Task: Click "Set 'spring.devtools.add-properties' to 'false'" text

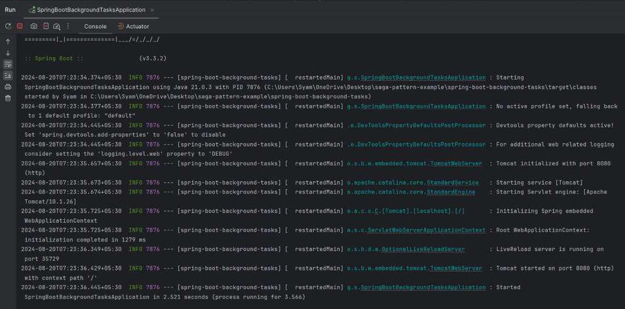Action: (106, 135)
